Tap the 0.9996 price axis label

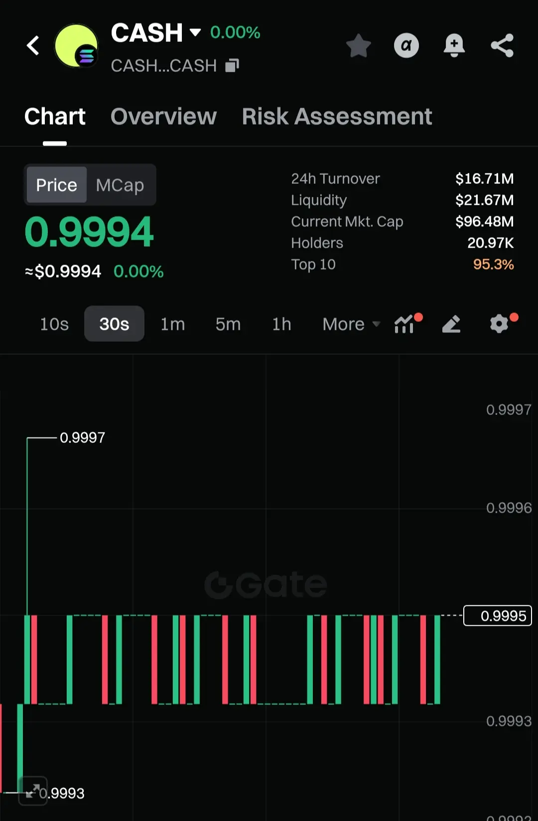pyautogui.click(x=509, y=508)
